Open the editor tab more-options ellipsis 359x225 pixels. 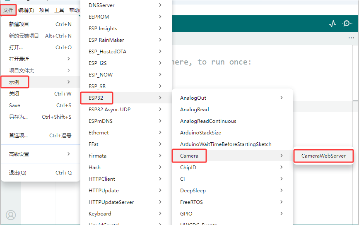pyautogui.click(x=351, y=38)
